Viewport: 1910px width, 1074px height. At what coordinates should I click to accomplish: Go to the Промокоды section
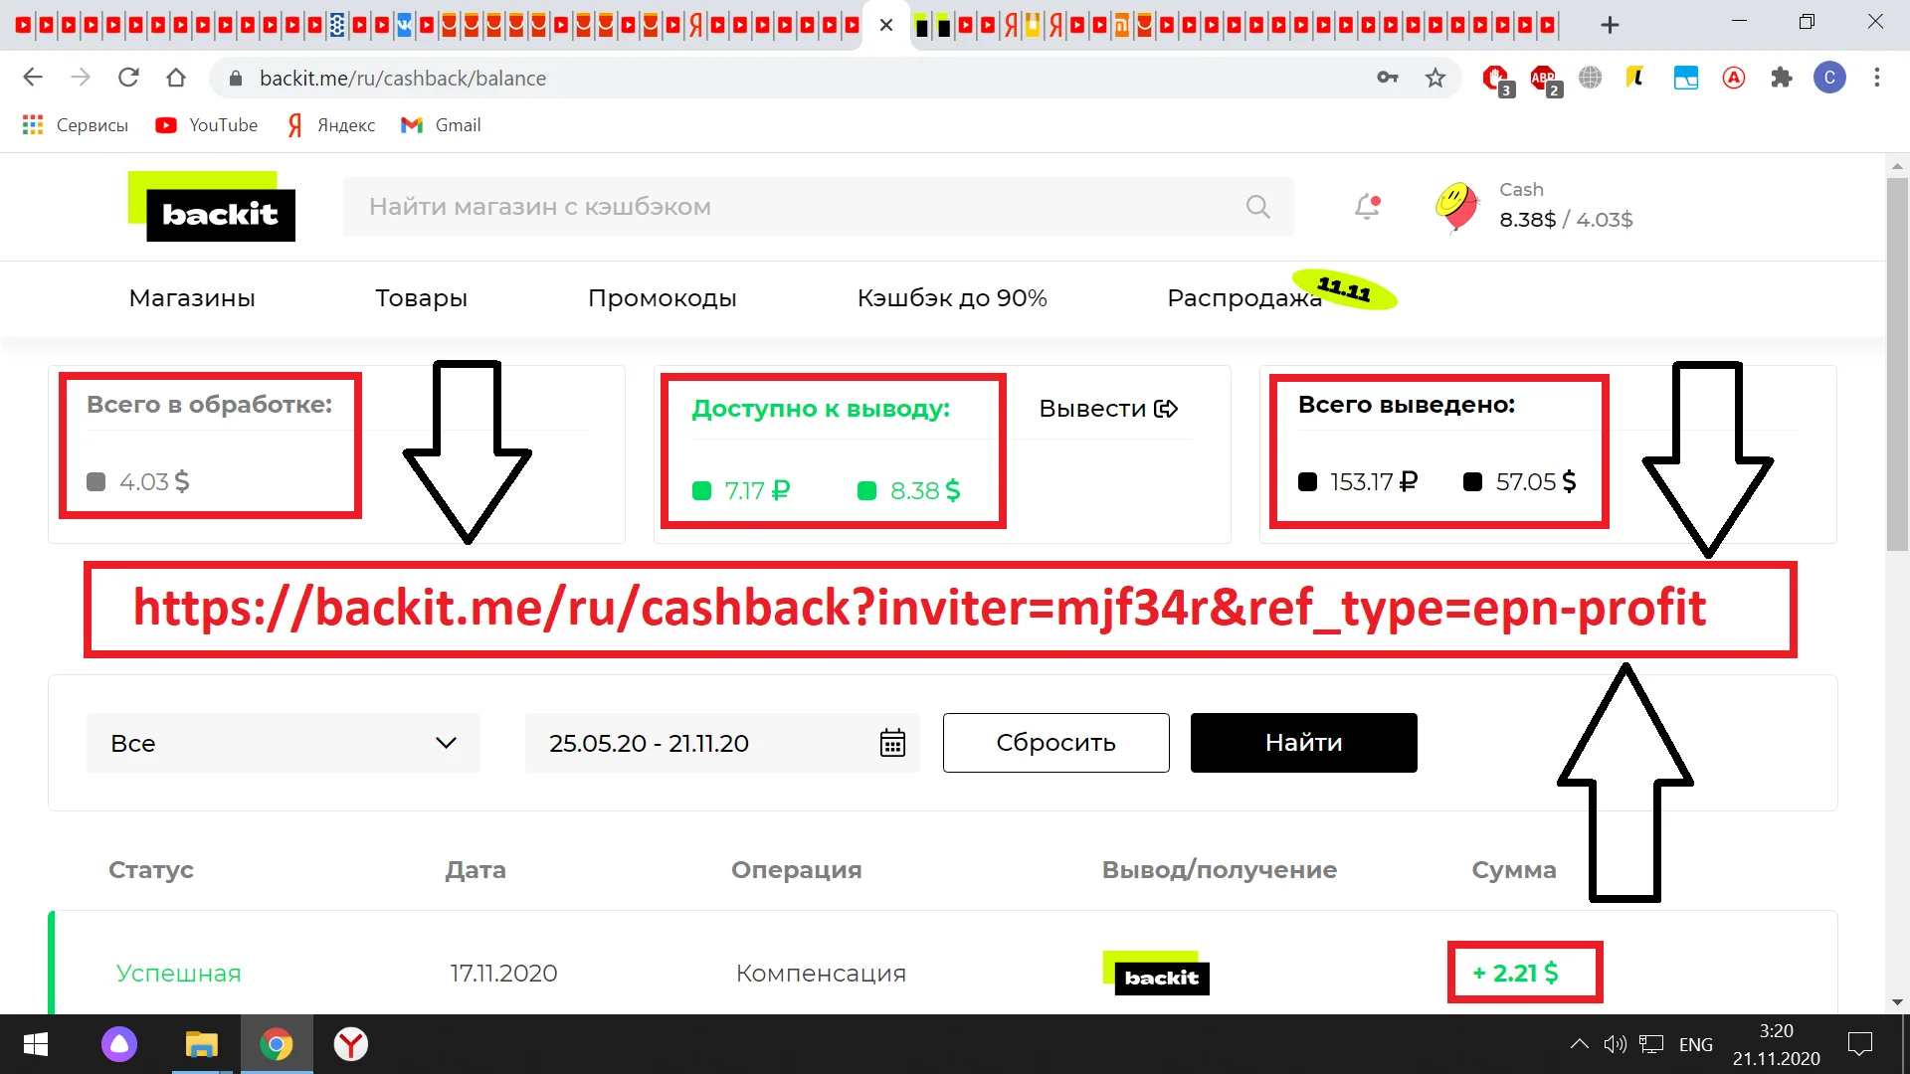pyautogui.click(x=662, y=298)
